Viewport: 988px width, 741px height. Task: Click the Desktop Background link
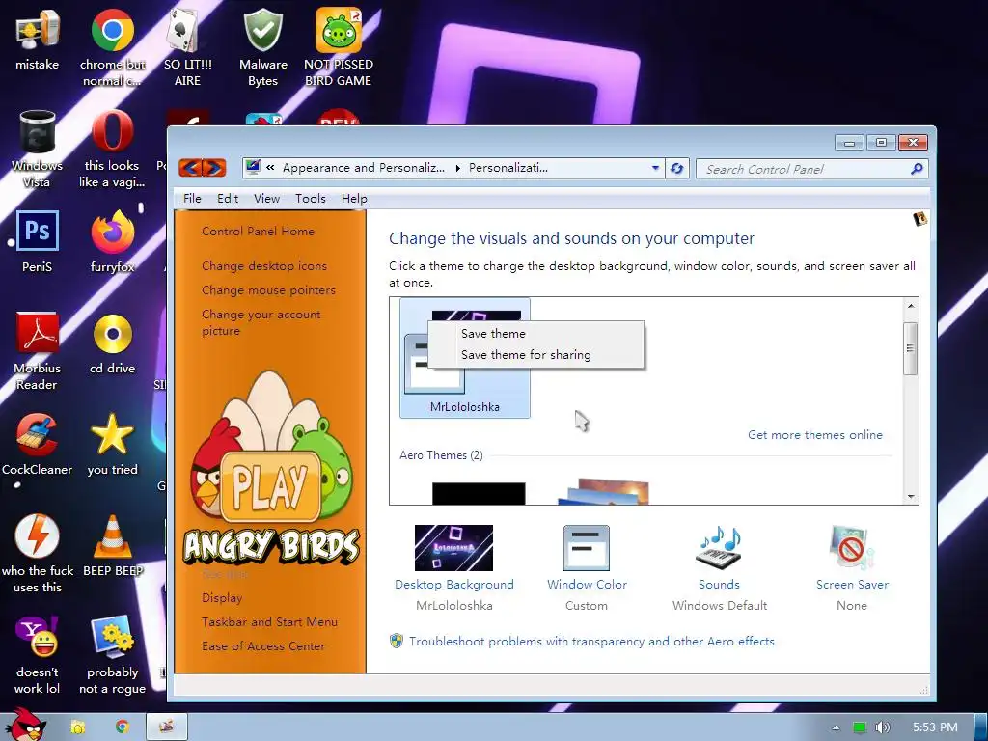(x=453, y=584)
